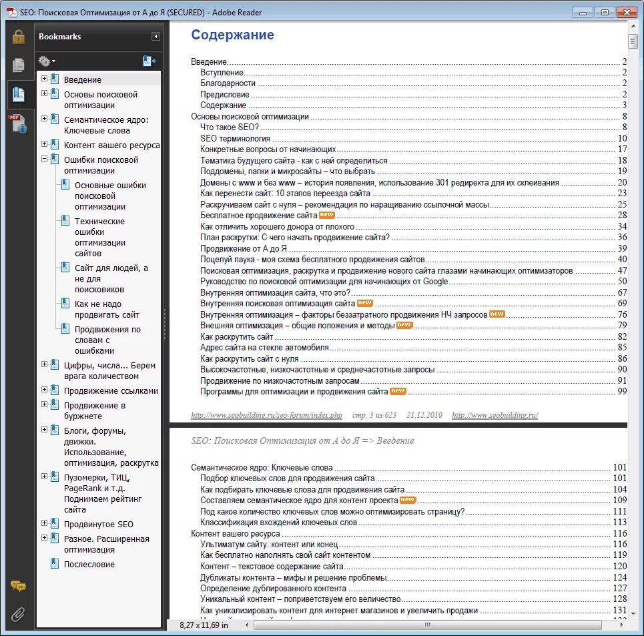Click horizontal scrollbar left arrow
The image size is (644, 636).
click(x=247, y=625)
